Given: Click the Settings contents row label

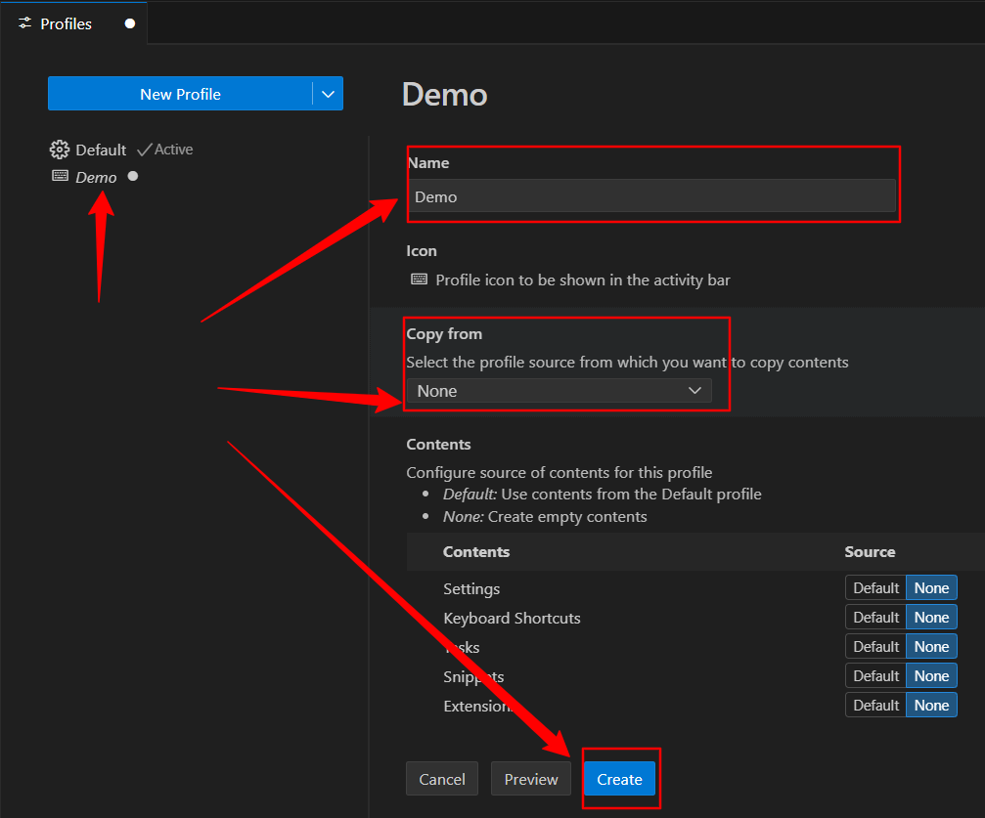Looking at the screenshot, I should [x=471, y=589].
